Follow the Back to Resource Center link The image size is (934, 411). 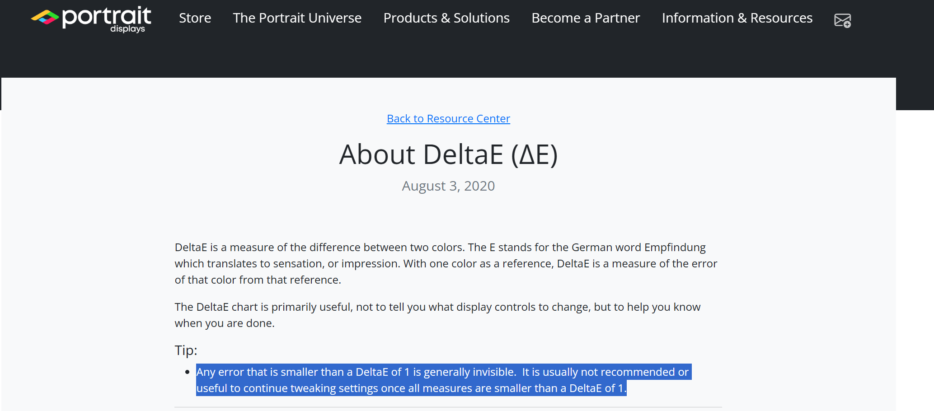coord(448,119)
